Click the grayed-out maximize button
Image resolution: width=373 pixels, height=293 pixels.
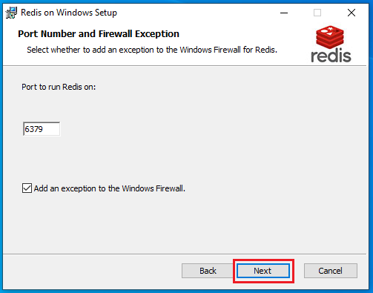[317, 13]
